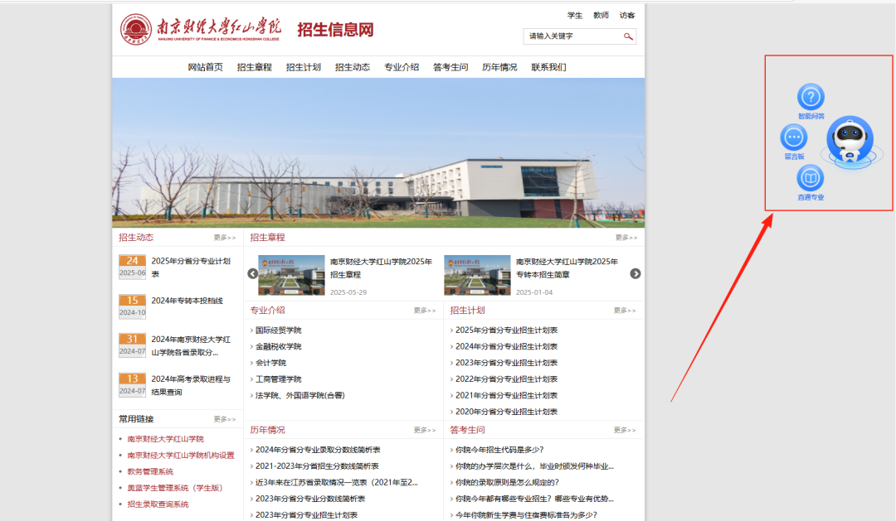Click 更多 next to 招生动态 heading

coord(225,238)
